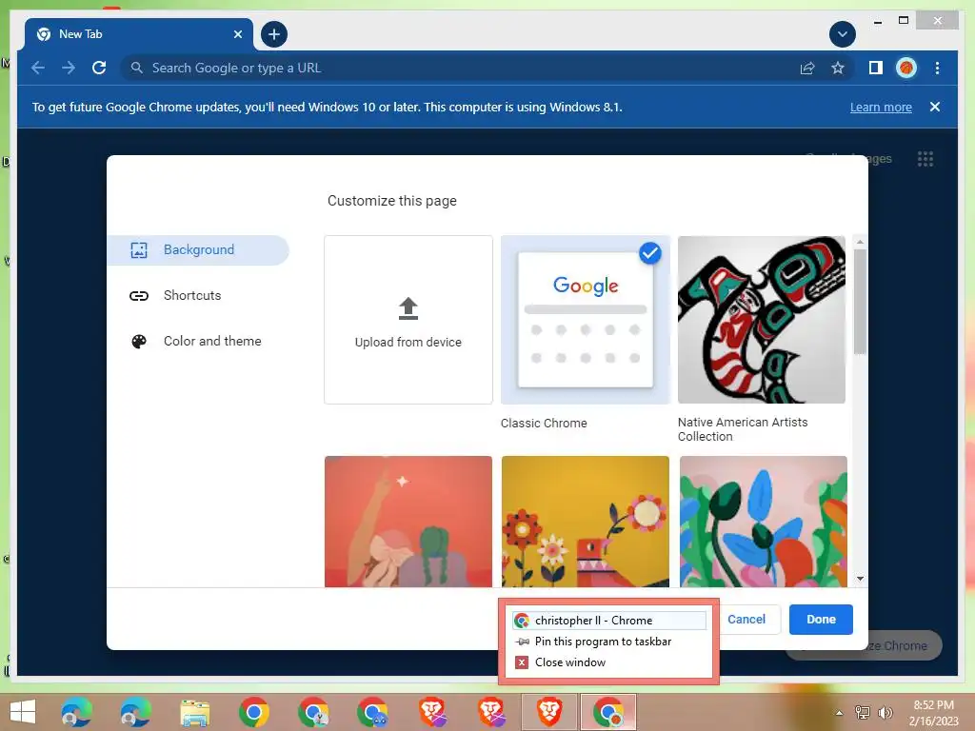Screen dimensions: 975x731
Task: Click the active Chrome taskbar icon
Action: click(608, 712)
